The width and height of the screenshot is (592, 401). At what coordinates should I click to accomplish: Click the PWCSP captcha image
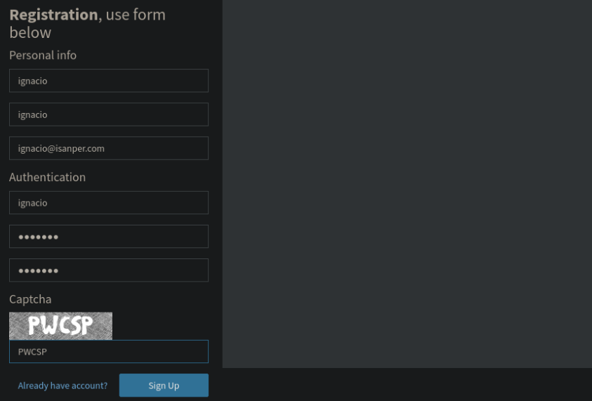[61, 326]
